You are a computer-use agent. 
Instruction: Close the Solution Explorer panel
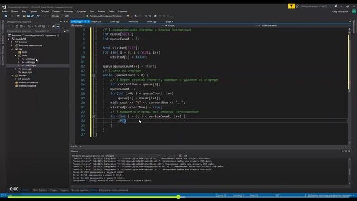coord(67,22)
